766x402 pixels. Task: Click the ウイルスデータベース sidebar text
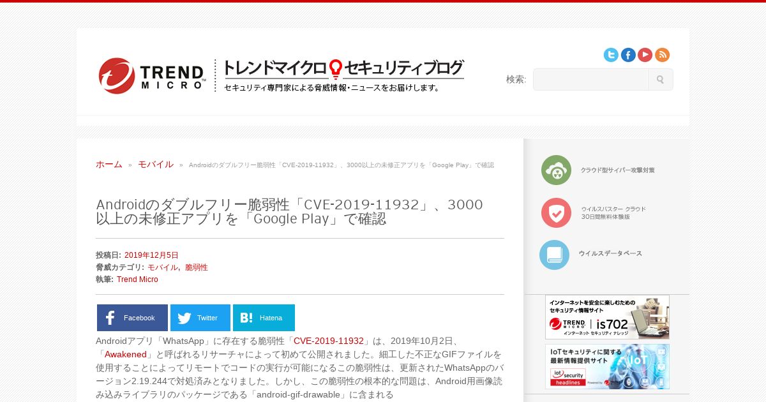[x=610, y=253]
